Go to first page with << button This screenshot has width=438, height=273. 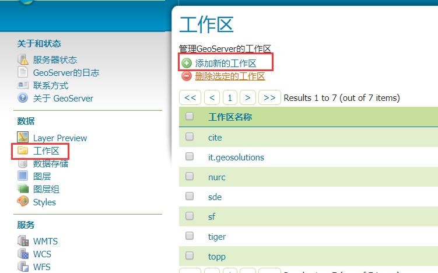pos(190,97)
